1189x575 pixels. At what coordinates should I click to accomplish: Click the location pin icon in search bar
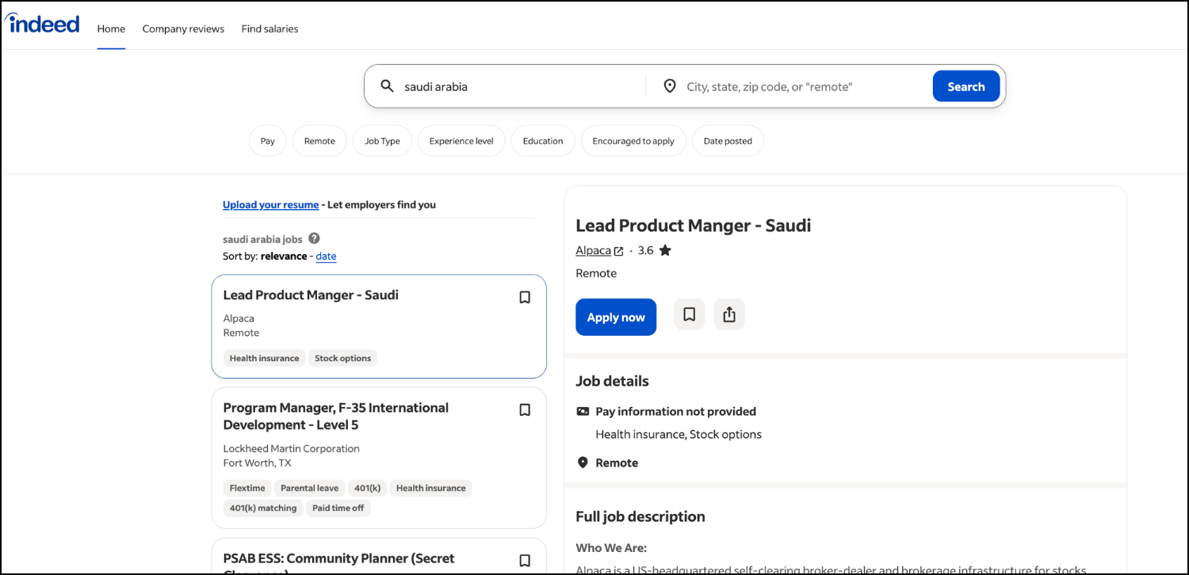[x=670, y=86]
